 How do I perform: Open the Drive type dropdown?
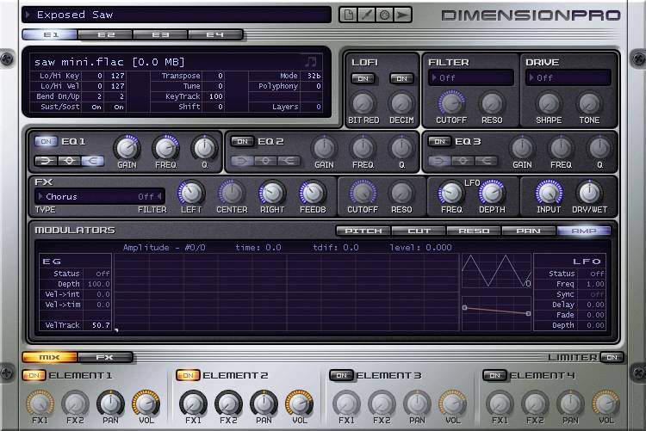pos(568,78)
